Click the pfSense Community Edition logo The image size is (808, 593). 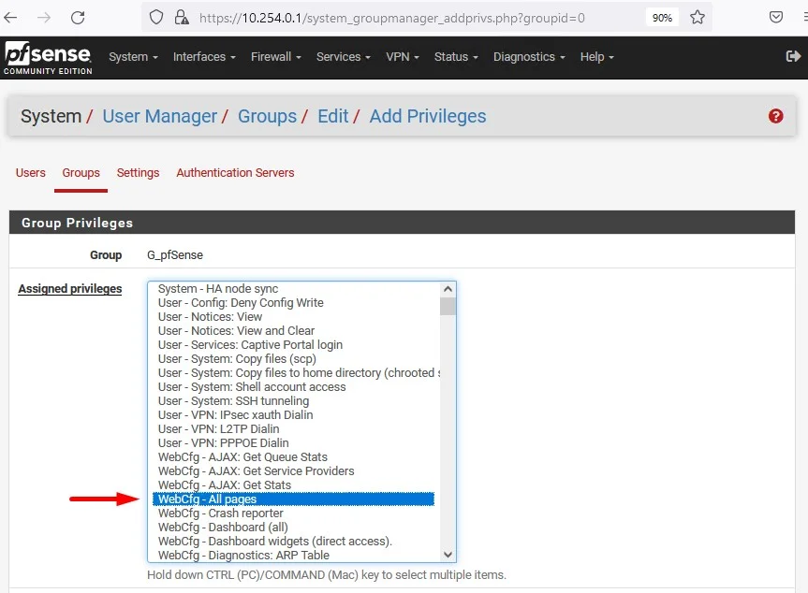tap(48, 57)
